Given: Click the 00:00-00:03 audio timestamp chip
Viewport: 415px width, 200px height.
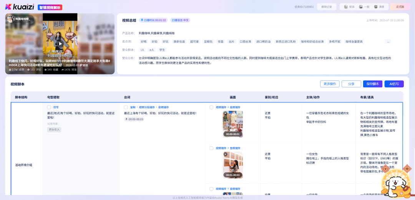Looking at the screenshot, I should pyautogui.click(x=134, y=119).
